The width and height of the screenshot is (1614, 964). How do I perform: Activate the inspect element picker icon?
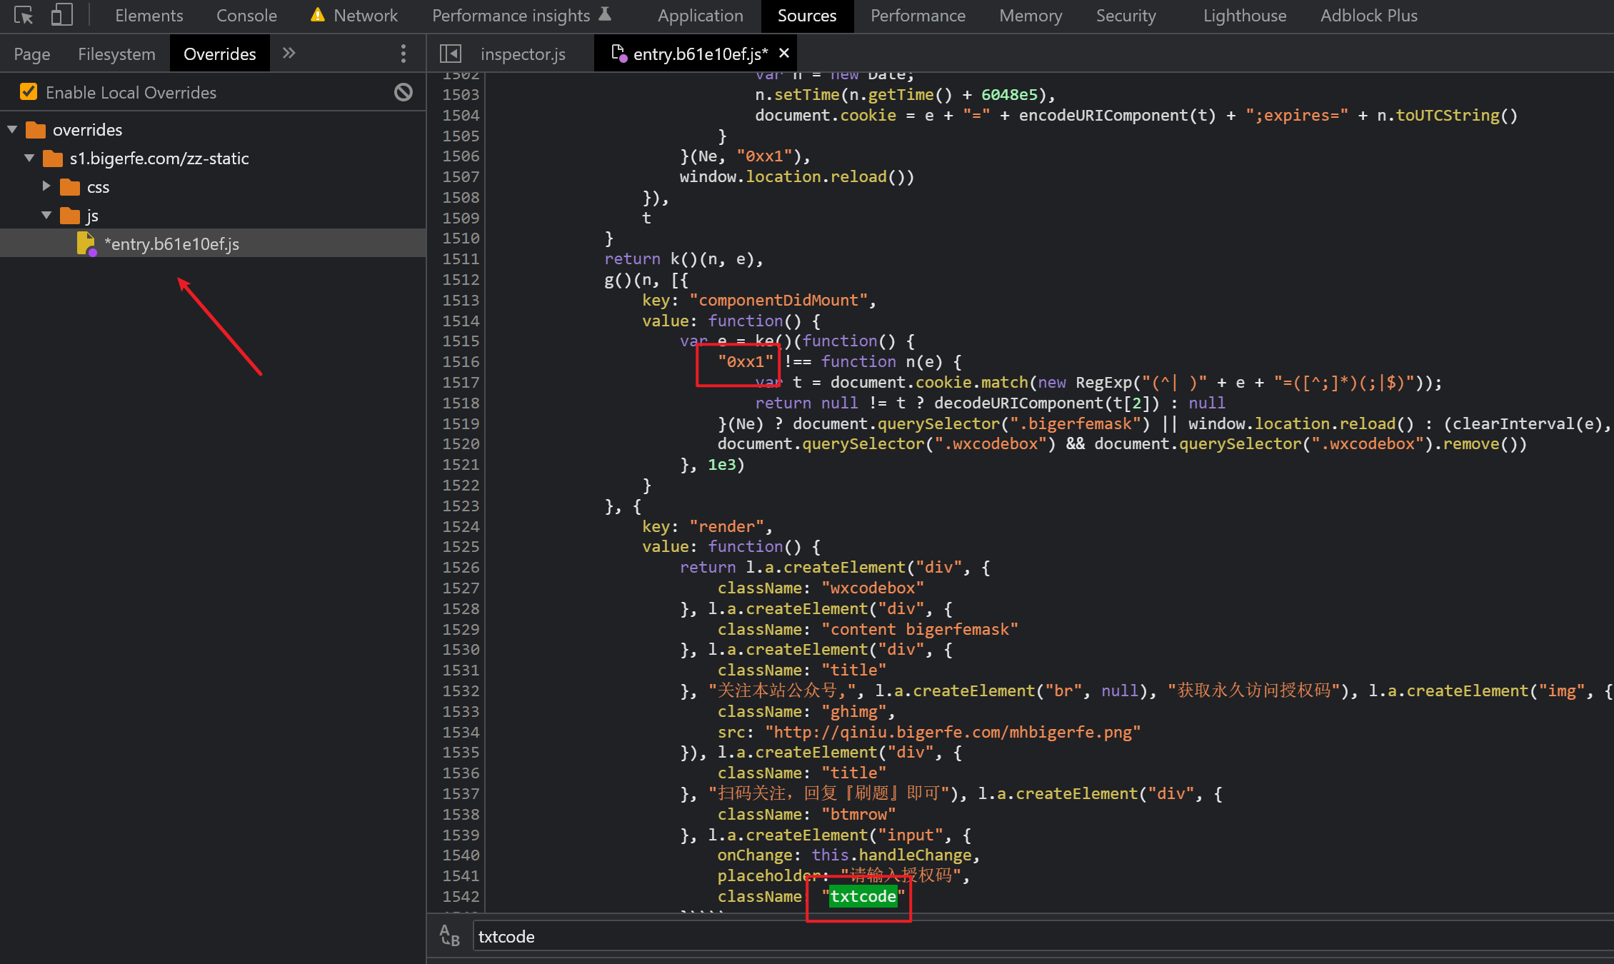point(24,15)
